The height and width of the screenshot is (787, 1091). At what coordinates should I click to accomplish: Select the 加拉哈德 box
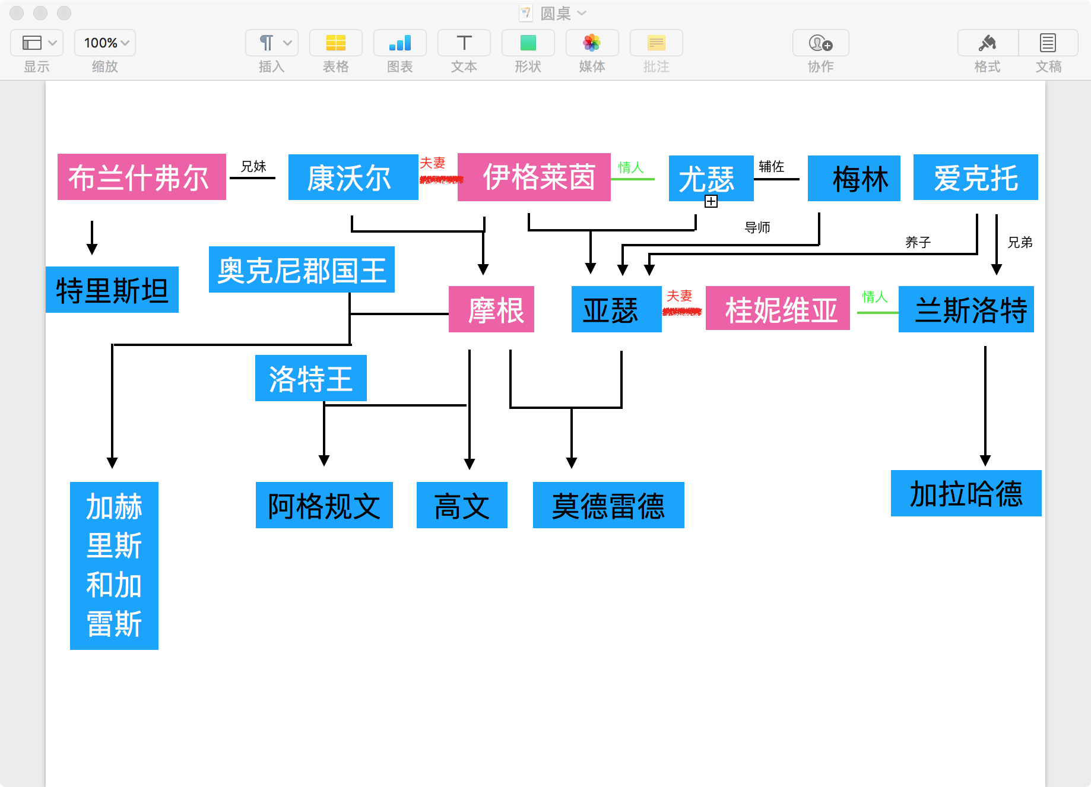point(966,493)
